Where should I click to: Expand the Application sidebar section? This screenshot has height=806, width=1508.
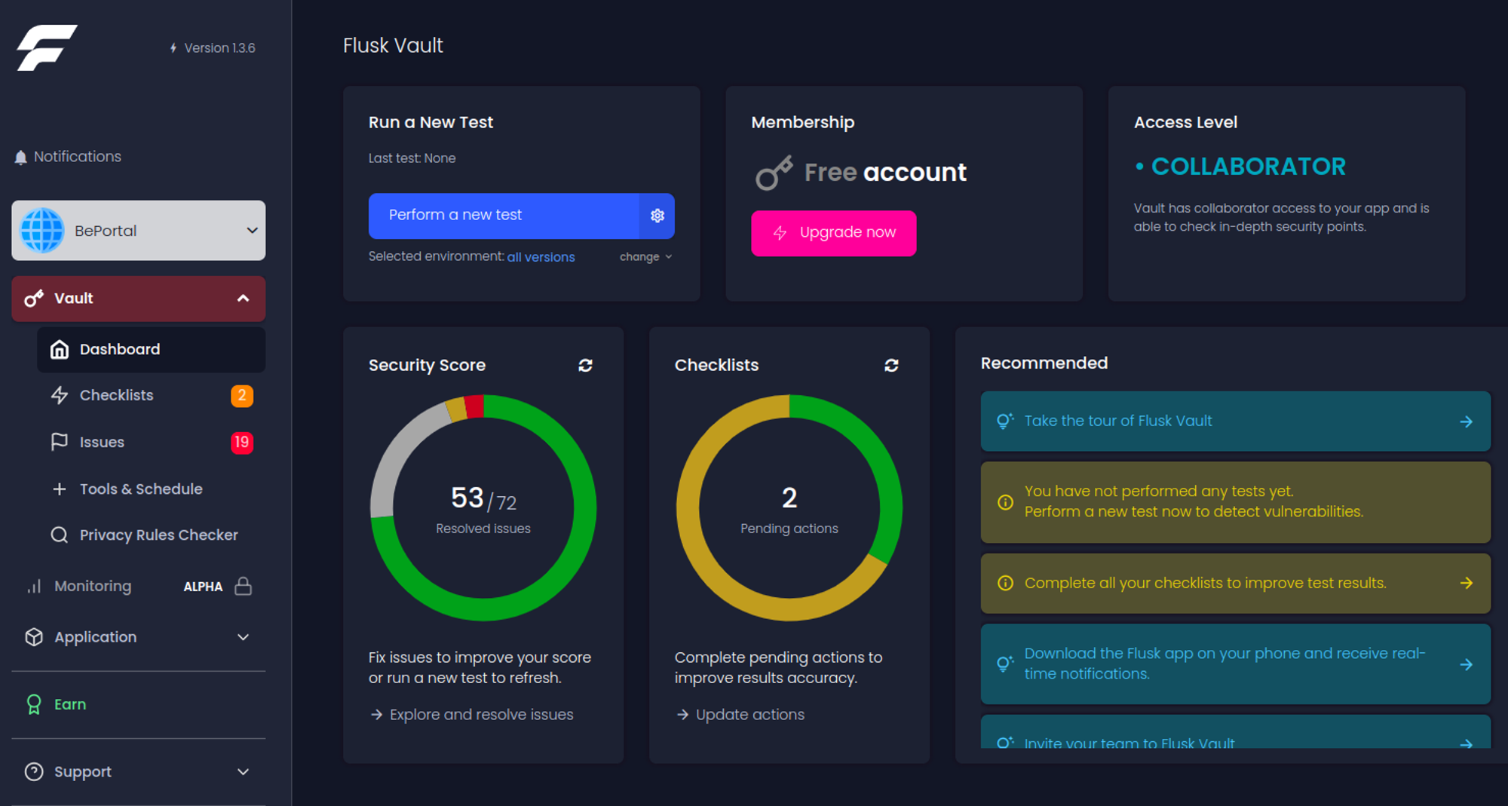pyautogui.click(x=243, y=637)
